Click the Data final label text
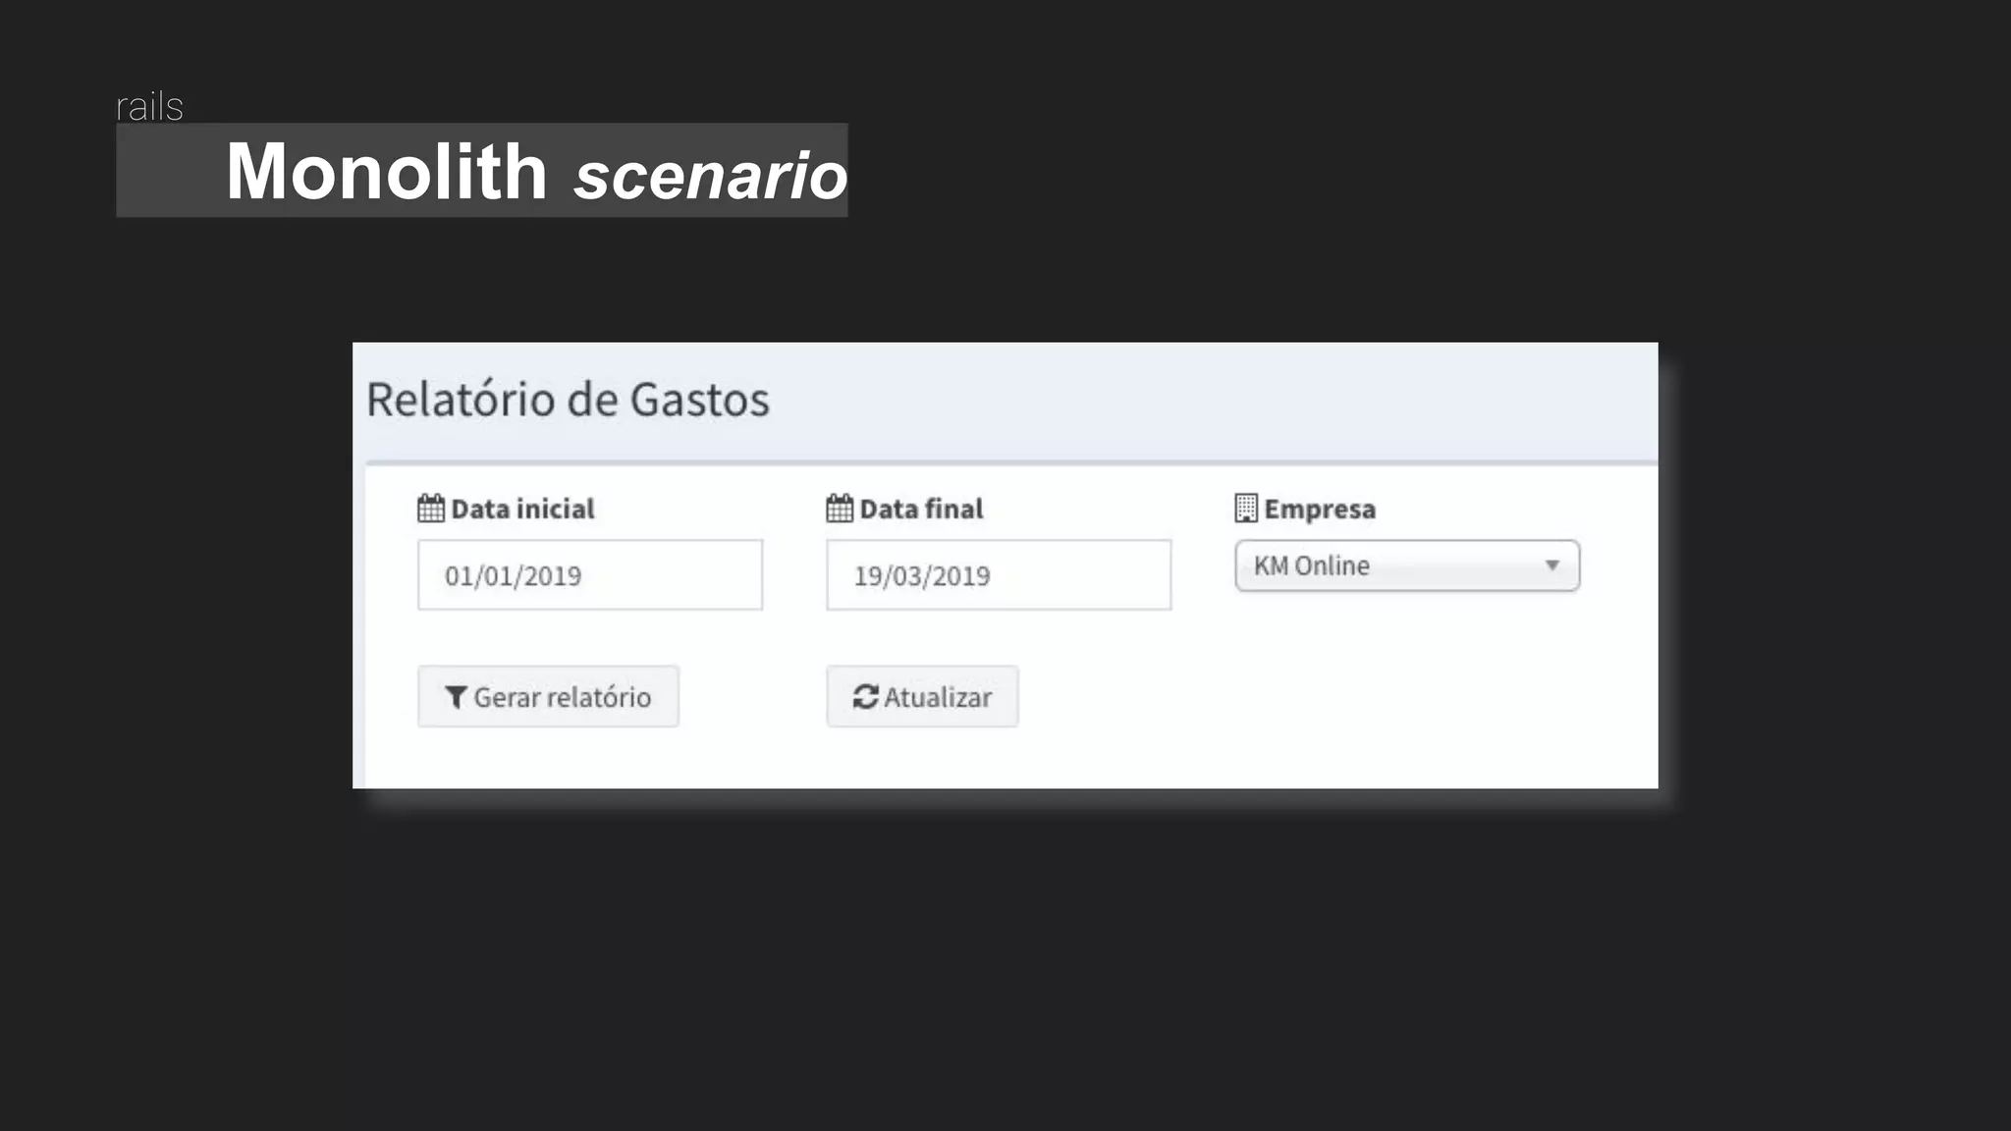Image resolution: width=2011 pixels, height=1131 pixels. (921, 509)
